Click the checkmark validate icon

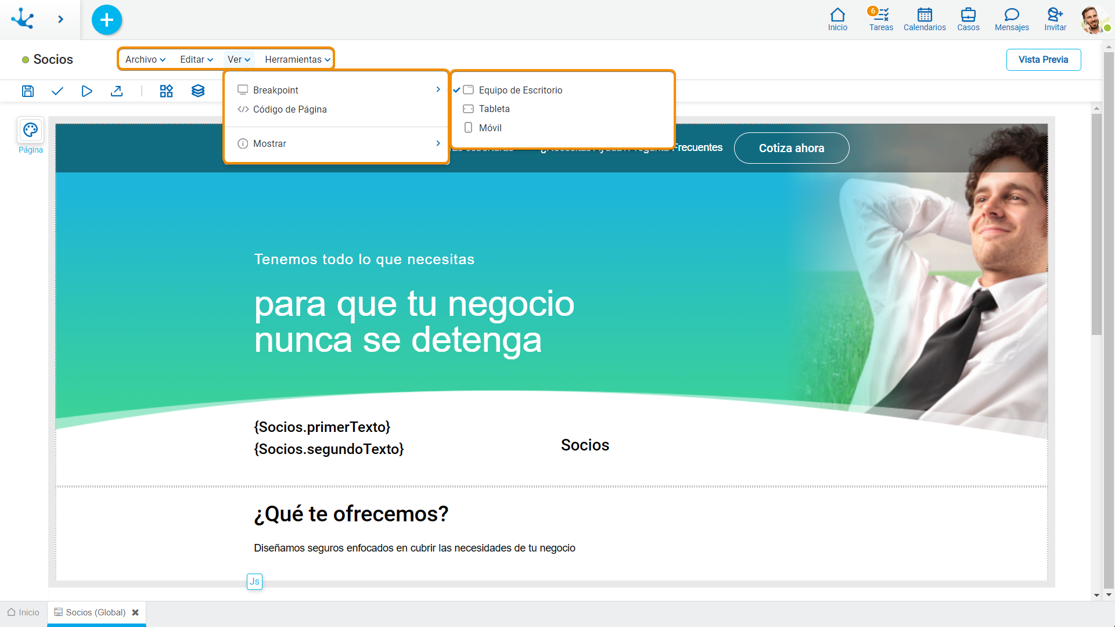(x=57, y=91)
